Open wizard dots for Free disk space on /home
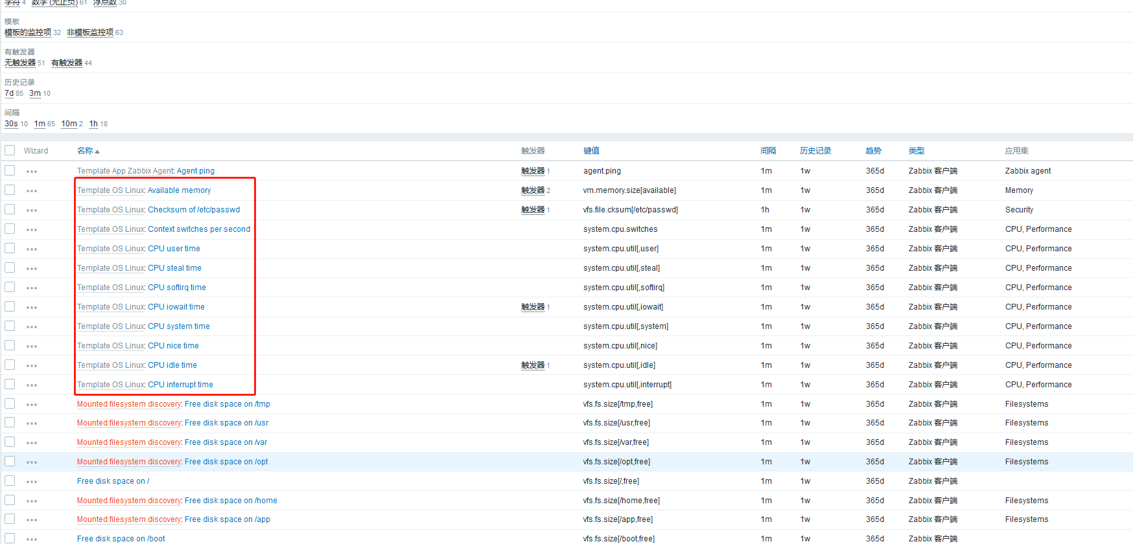Image resolution: width=1133 pixels, height=544 pixels. (32, 501)
